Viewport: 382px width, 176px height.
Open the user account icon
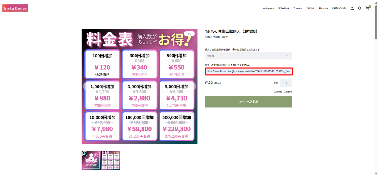352,8
